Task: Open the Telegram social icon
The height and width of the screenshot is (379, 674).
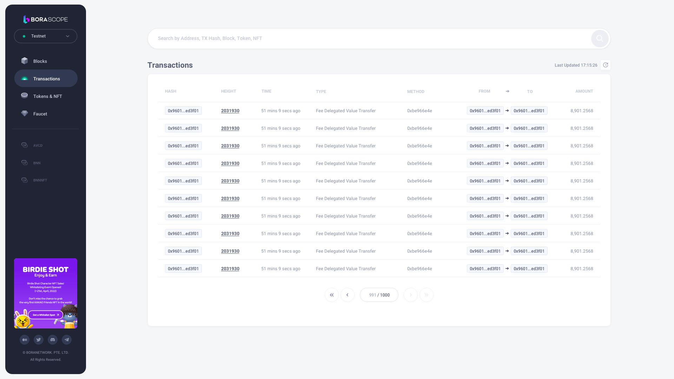Action: pyautogui.click(x=67, y=340)
